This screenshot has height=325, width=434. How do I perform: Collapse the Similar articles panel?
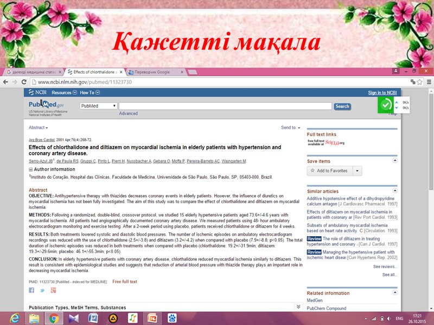pyautogui.click(x=395, y=191)
